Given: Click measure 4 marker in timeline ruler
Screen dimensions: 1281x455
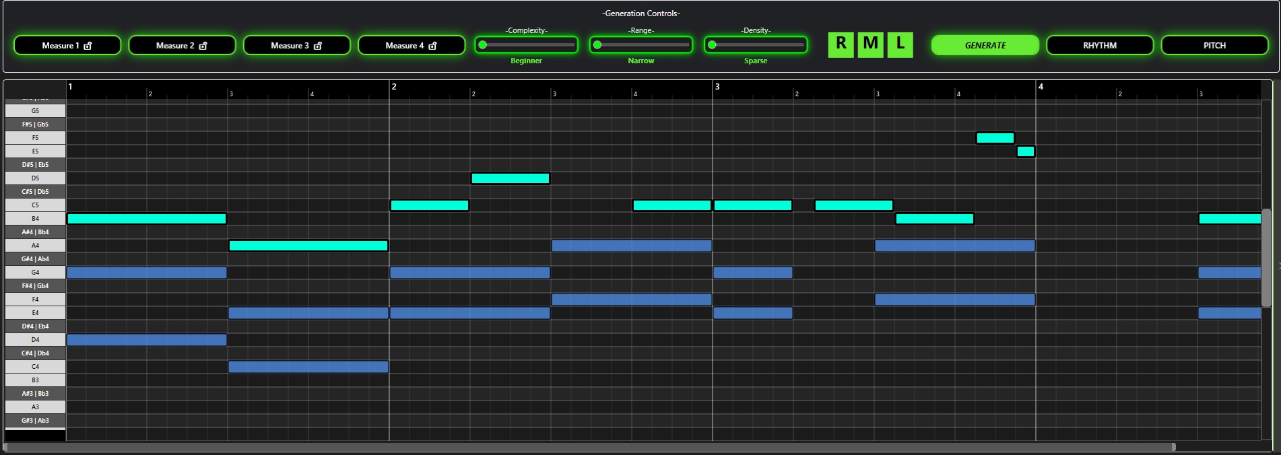Looking at the screenshot, I should [x=1041, y=87].
